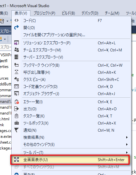Image resolution: width=136 pixels, height=175 pixels.
Task: Open the チーム(M) menu
Action: tap(112, 13)
